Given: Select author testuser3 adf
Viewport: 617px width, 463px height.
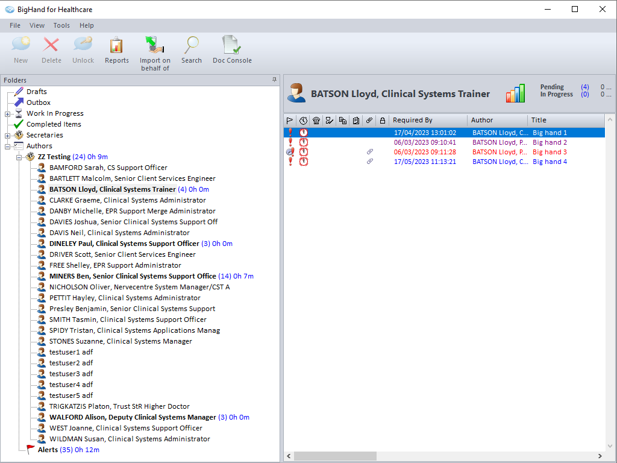Looking at the screenshot, I should pyautogui.click(x=71, y=374).
